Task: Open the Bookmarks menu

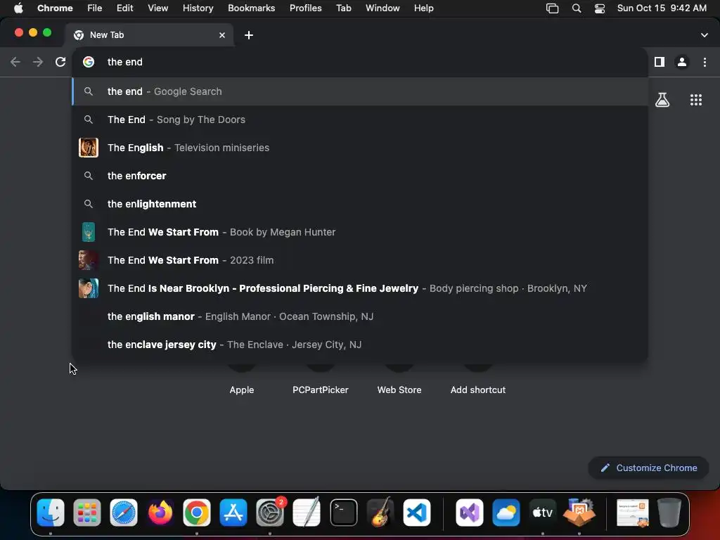Action: (251, 8)
